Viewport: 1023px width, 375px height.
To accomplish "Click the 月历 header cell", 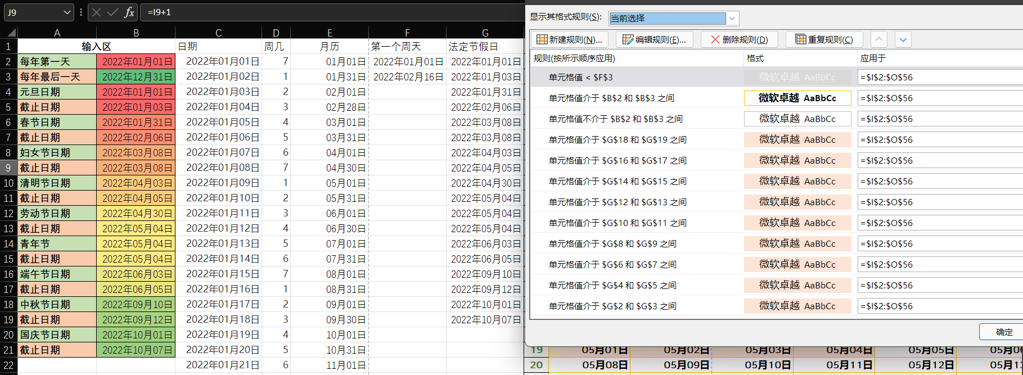I will 330,46.
